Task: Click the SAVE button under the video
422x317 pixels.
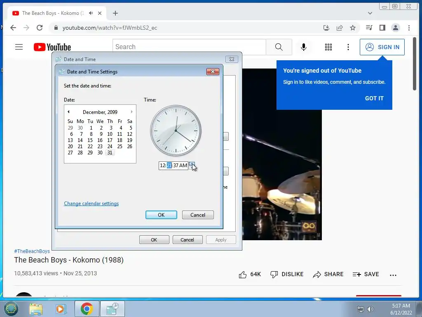Action: (366, 274)
